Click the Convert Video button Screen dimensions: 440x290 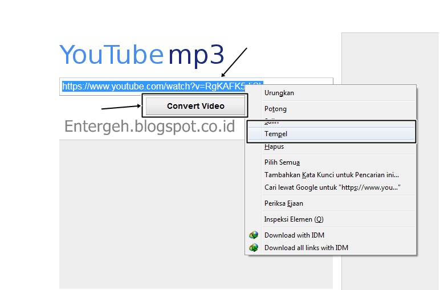(x=195, y=106)
